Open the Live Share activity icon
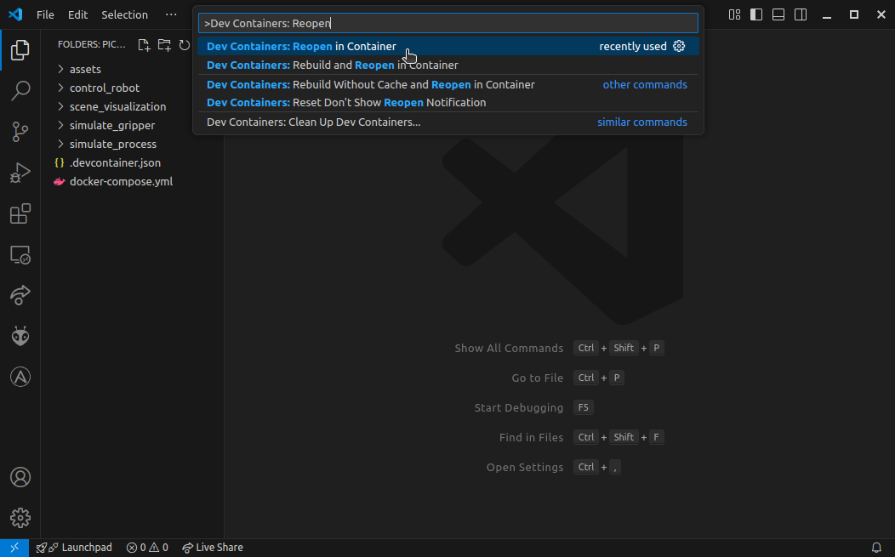Viewport: 895px width, 557px height. click(20, 296)
